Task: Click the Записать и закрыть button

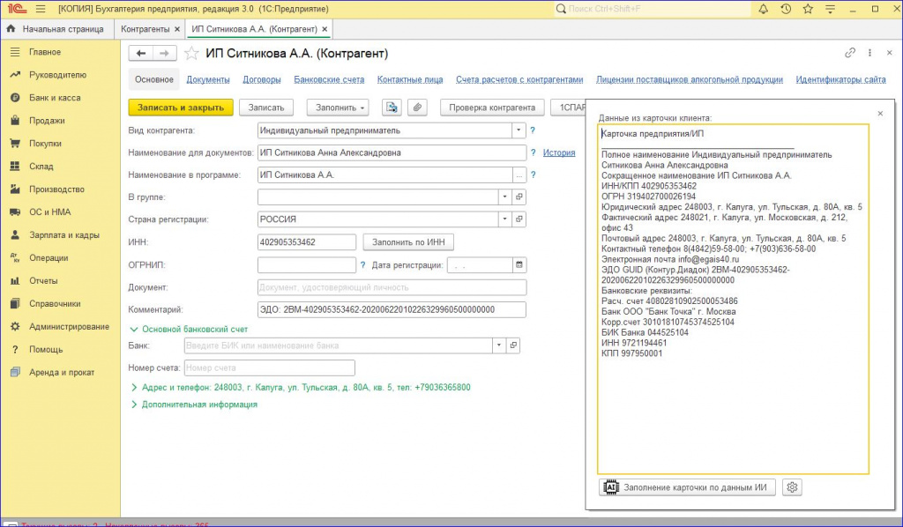Action: 181,108
